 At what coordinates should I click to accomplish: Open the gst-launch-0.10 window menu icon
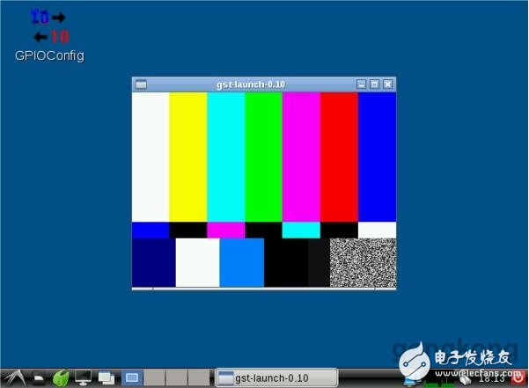pyautogui.click(x=141, y=84)
